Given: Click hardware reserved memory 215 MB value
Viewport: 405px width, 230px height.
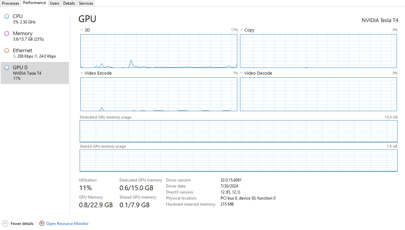Looking at the screenshot, I should (227, 204).
